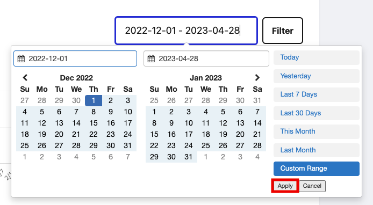Select Last 7 Days range
Screen dimensions: 373x205
coord(317,94)
